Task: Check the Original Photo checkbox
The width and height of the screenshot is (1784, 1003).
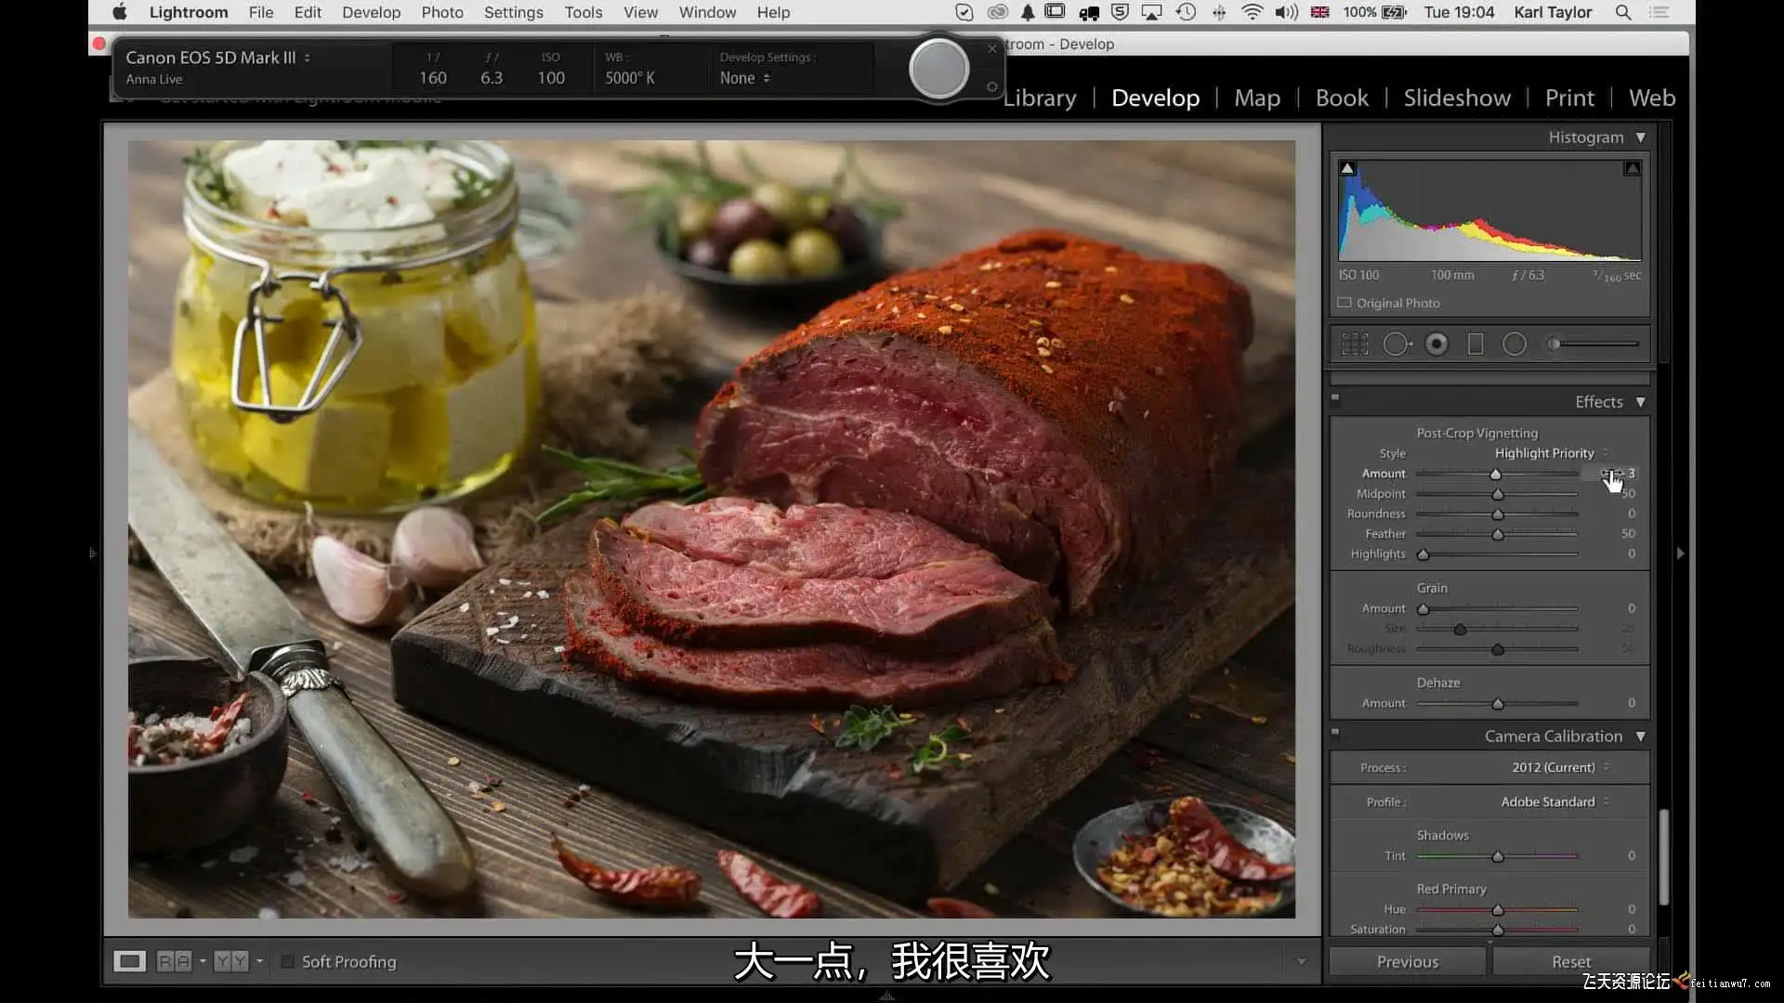Action: pyautogui.click(x=1345, y=303)
